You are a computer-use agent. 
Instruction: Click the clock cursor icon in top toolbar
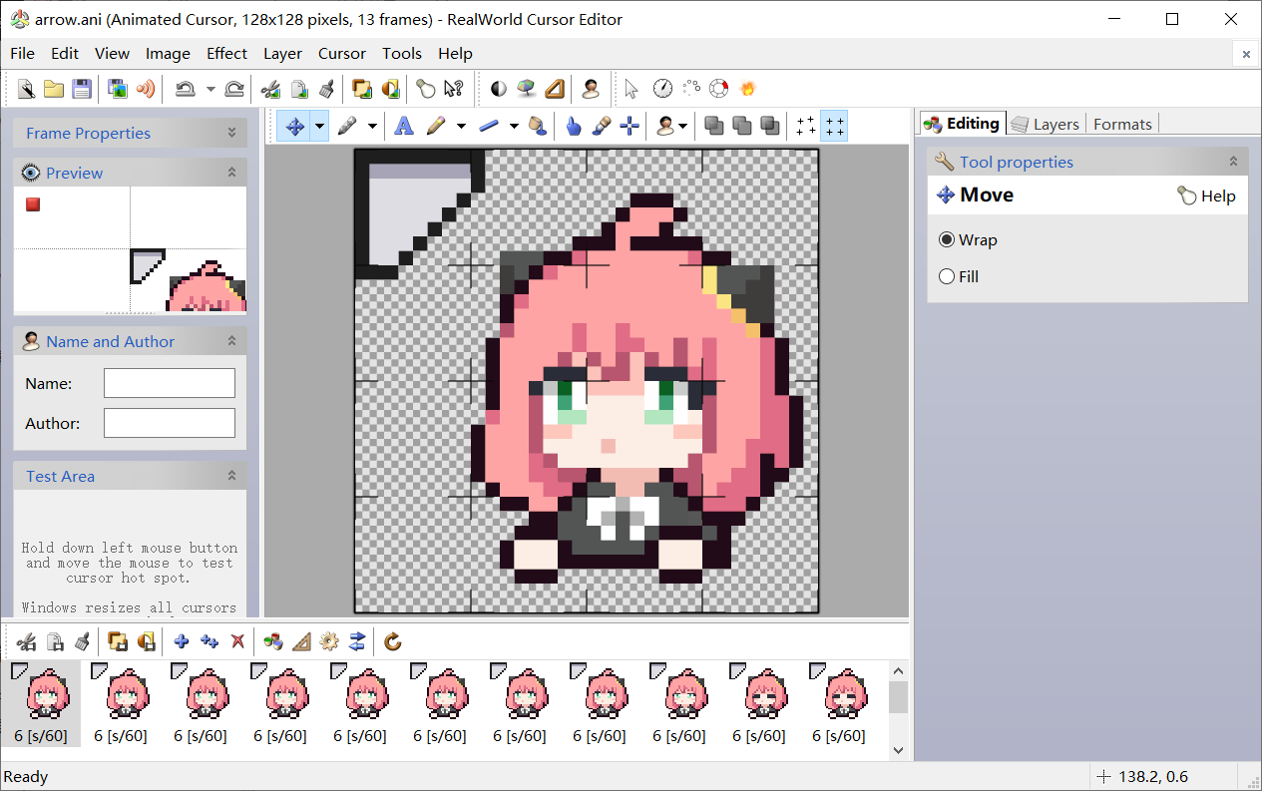pyautogui.click(x=662, y=89)
